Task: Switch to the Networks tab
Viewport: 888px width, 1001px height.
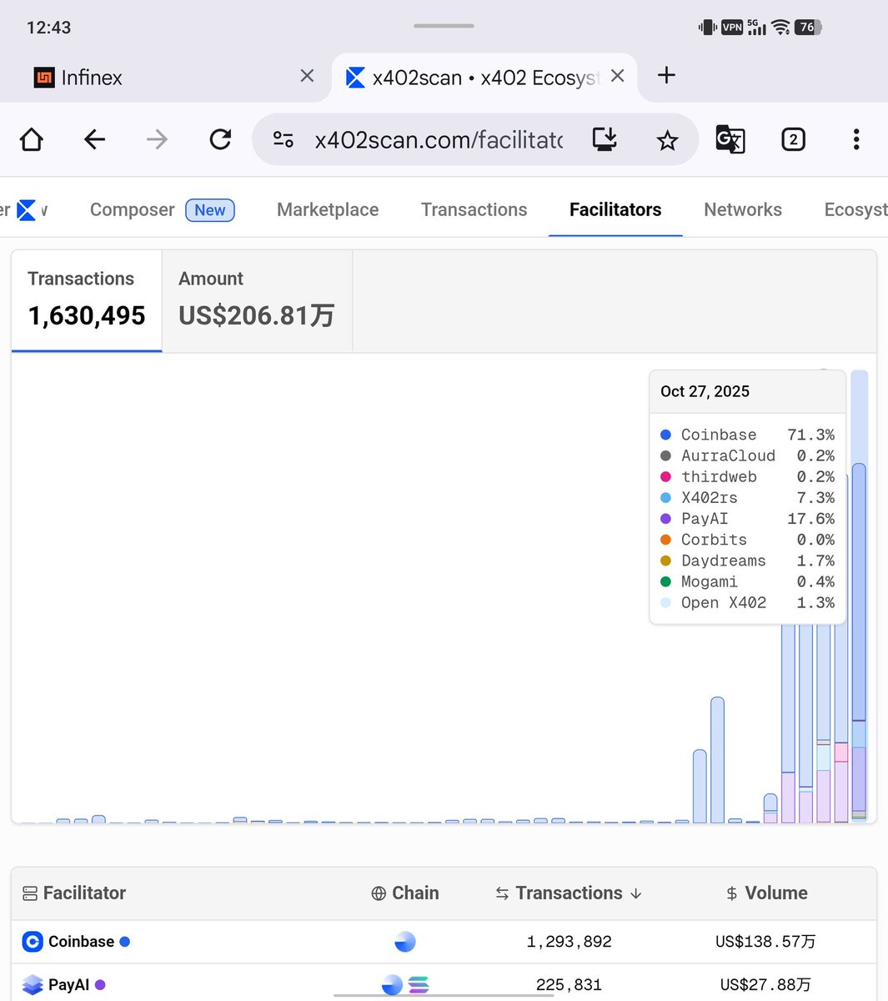Action: [742, 209]
